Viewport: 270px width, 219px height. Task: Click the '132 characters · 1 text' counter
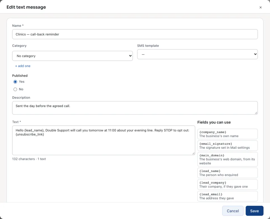[29, 159]
